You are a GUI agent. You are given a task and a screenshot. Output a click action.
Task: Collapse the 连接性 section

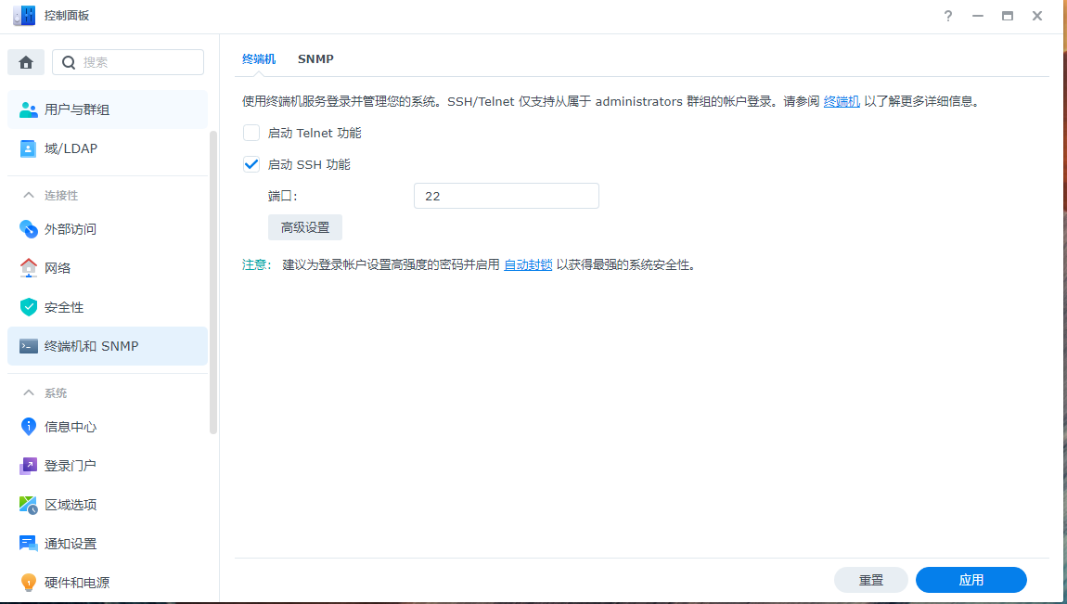coord(29,196)
